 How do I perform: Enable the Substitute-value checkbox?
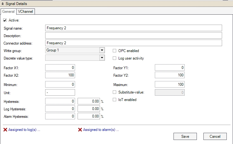115,92
